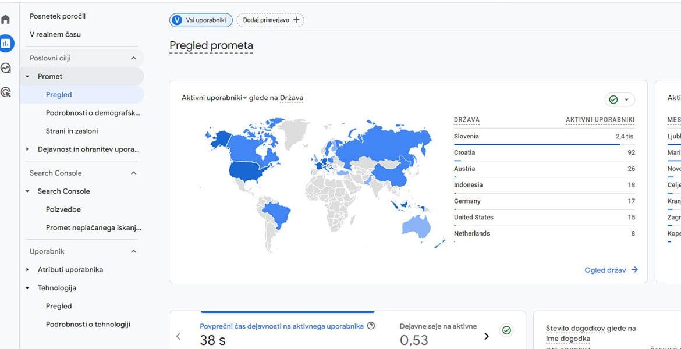
Task: Open the data quality dropdown on map card
Action: pos(619,99)
